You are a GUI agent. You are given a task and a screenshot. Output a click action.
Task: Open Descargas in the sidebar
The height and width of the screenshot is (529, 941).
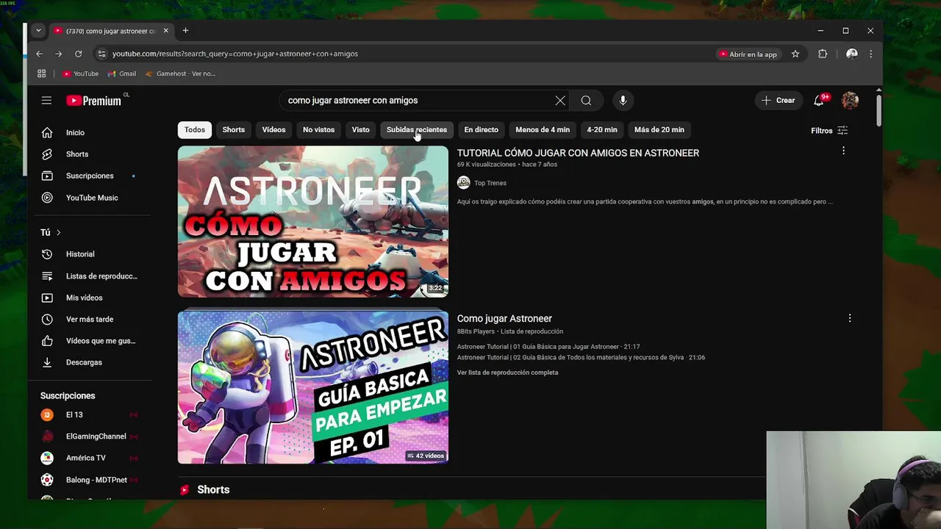tap(83, 362)
